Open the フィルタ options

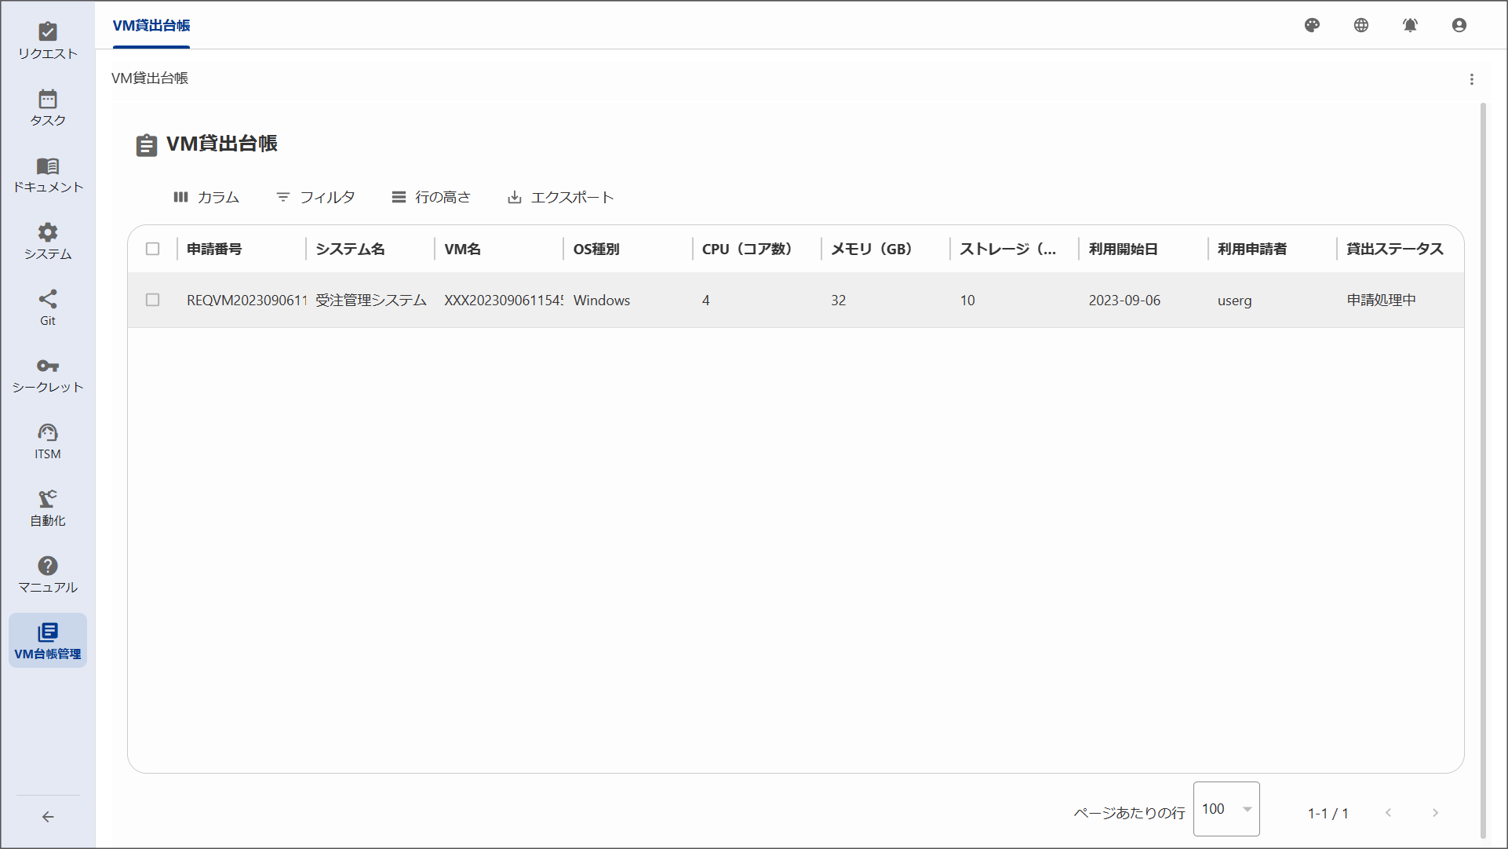[315, 197]
